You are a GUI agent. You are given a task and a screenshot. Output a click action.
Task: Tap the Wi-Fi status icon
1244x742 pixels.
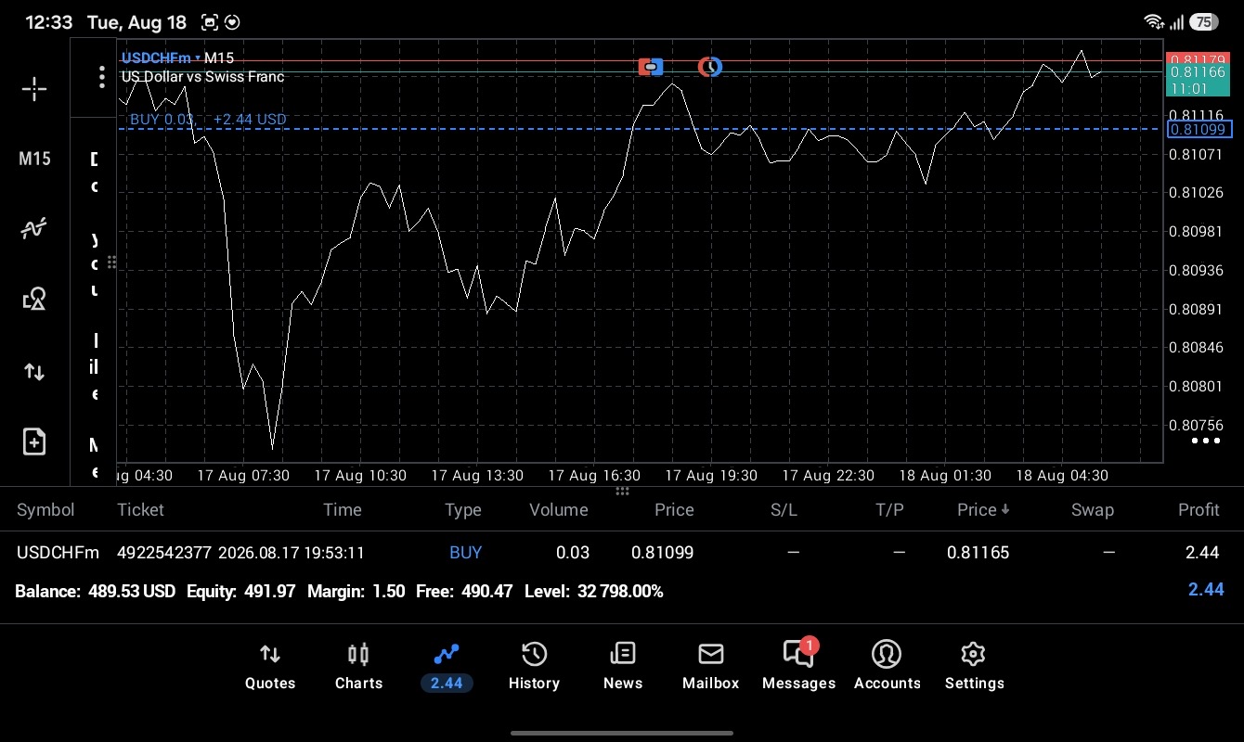(1154, 21)
